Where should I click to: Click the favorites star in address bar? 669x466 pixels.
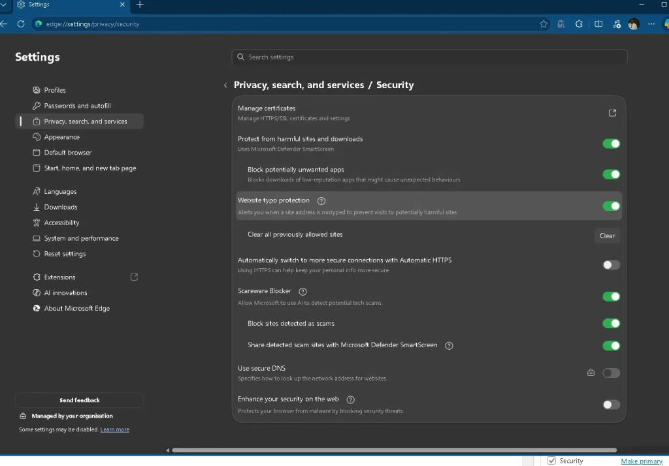pyautogui.click(x=544, y=24)
